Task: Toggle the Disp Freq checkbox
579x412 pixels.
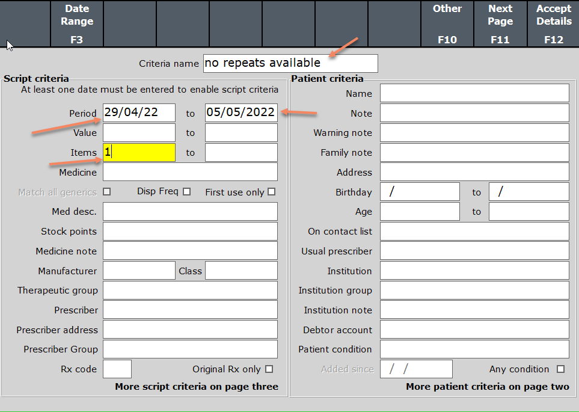Action: pyautogui.click(x=186, y=192)
